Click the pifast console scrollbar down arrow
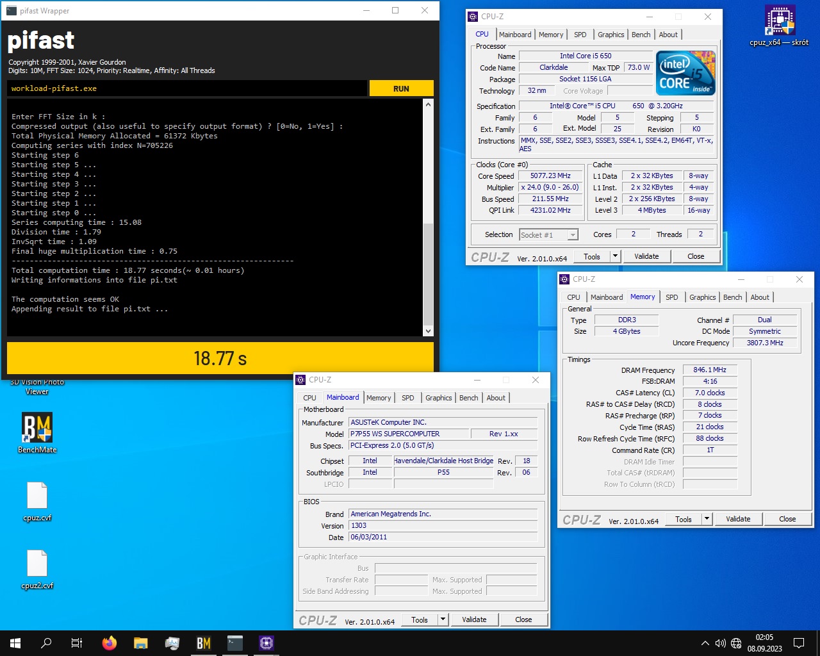Image resolution: width=820 pixels, height=656 pixels. click(429, 331)
